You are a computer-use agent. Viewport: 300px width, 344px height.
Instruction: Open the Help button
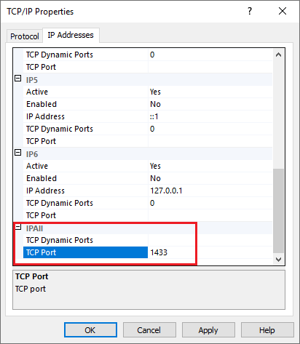coord(267,330)
